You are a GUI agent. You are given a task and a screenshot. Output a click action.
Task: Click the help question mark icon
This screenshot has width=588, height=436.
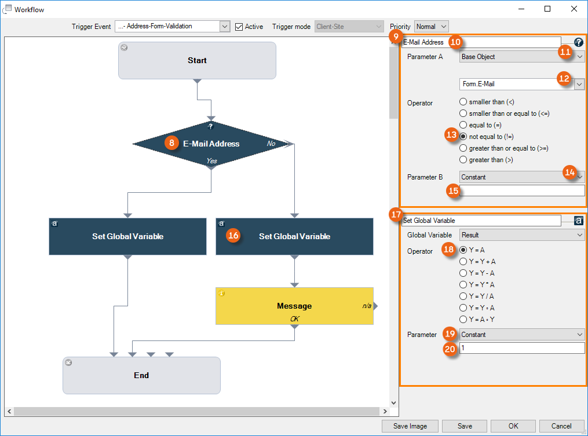pyautogui.click(x=578, y=42)
